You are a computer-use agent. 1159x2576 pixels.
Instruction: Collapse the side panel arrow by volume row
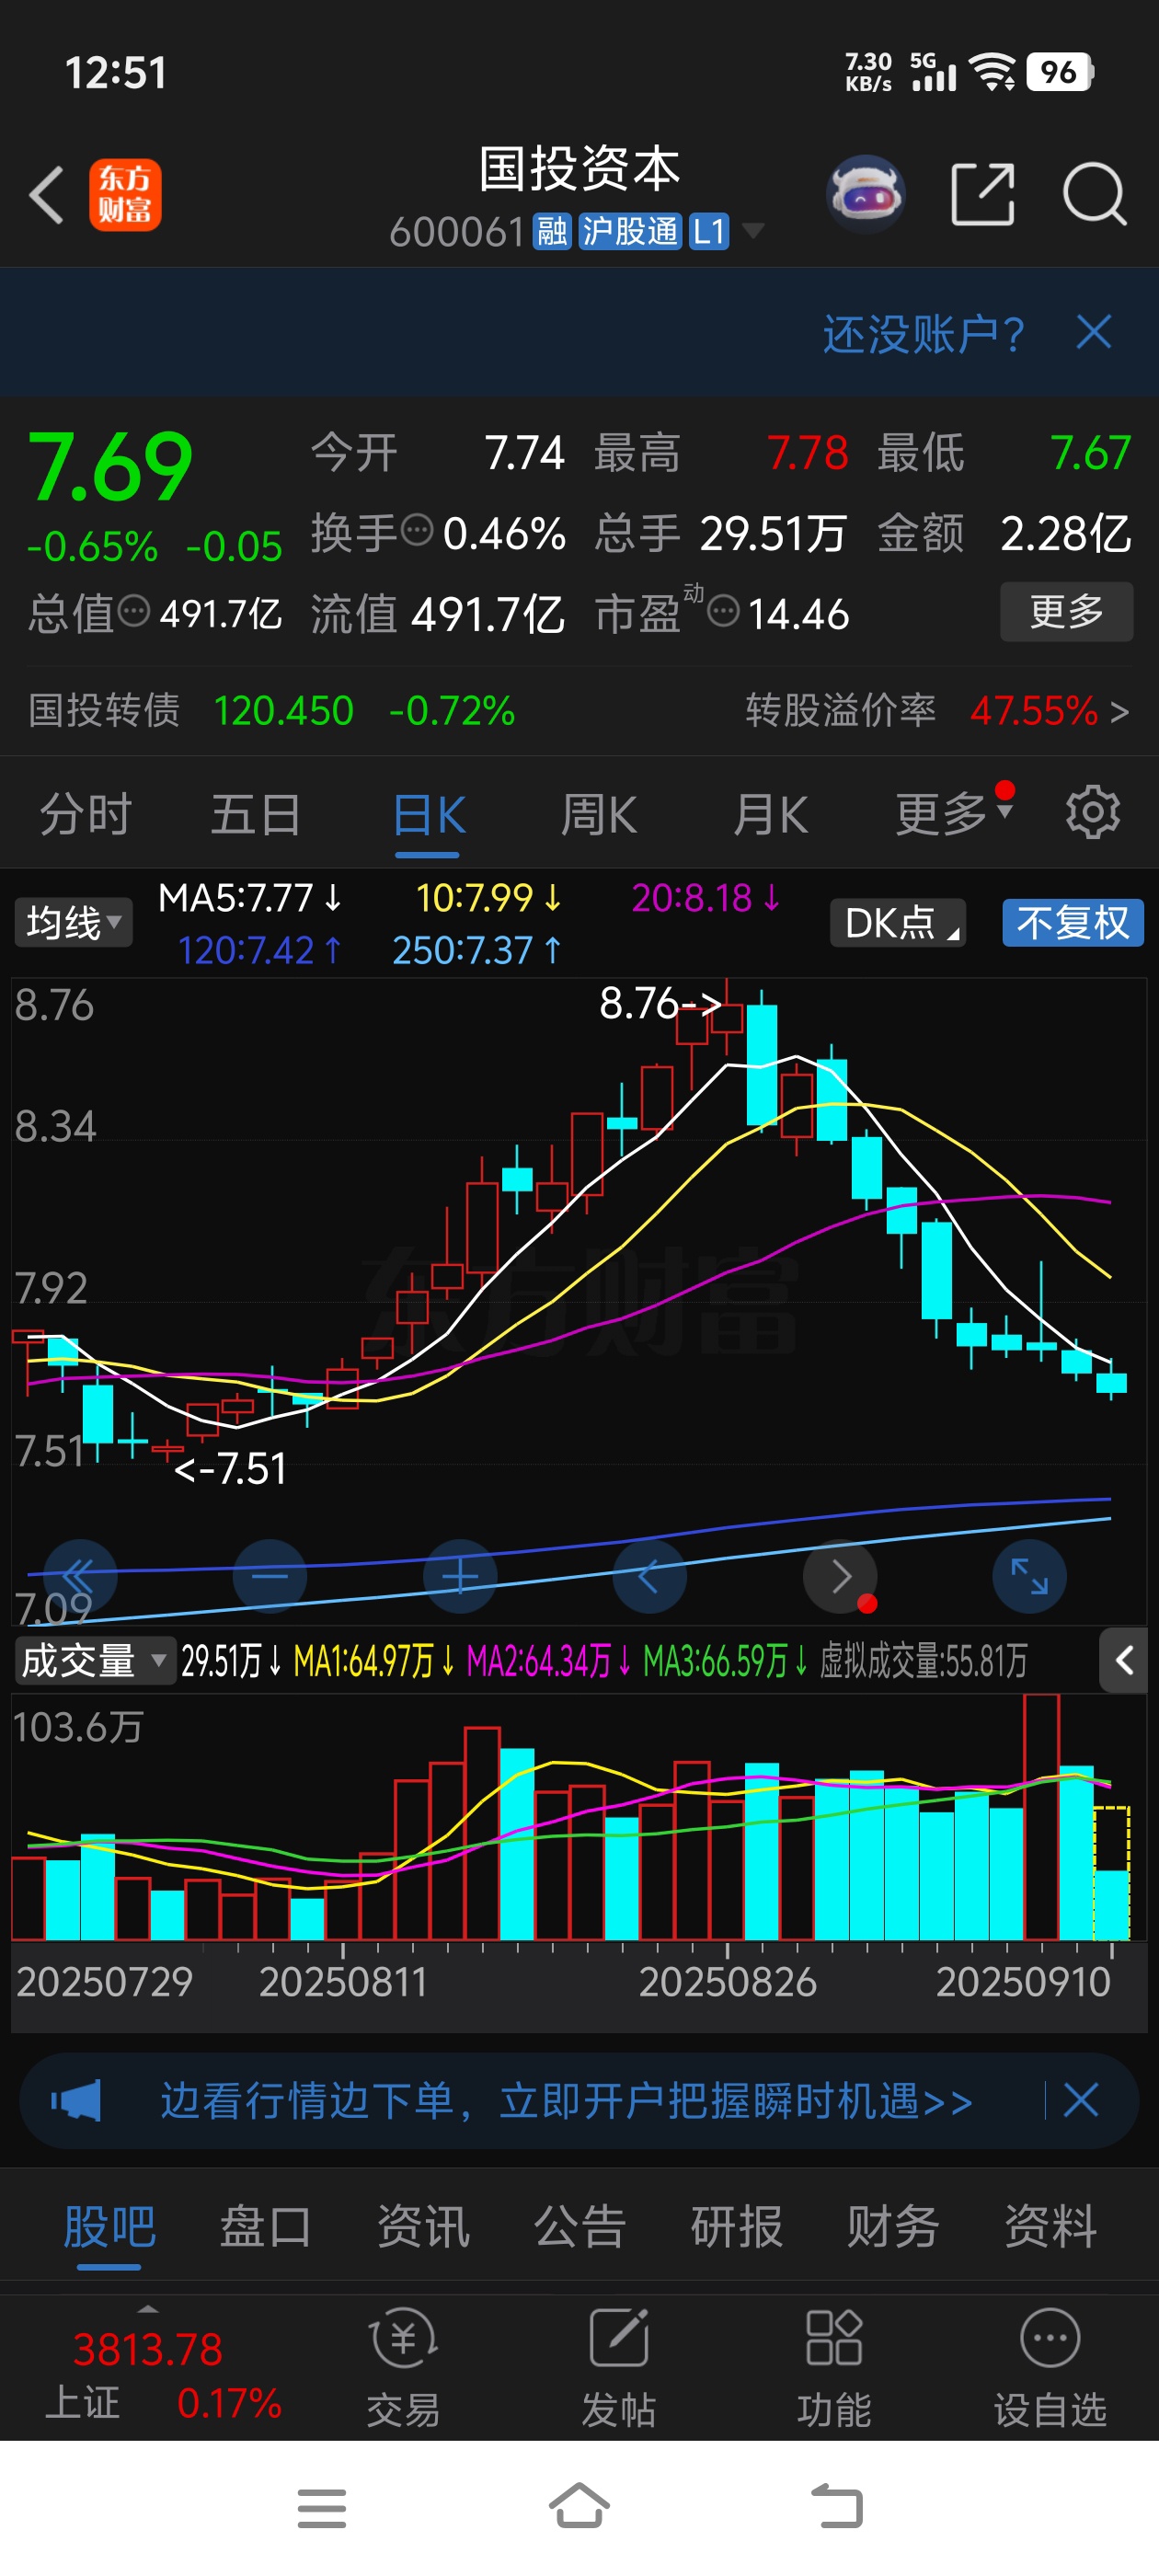coord(1124,1660)
